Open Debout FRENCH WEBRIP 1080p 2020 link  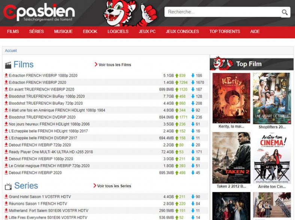[x=41, y=159]
